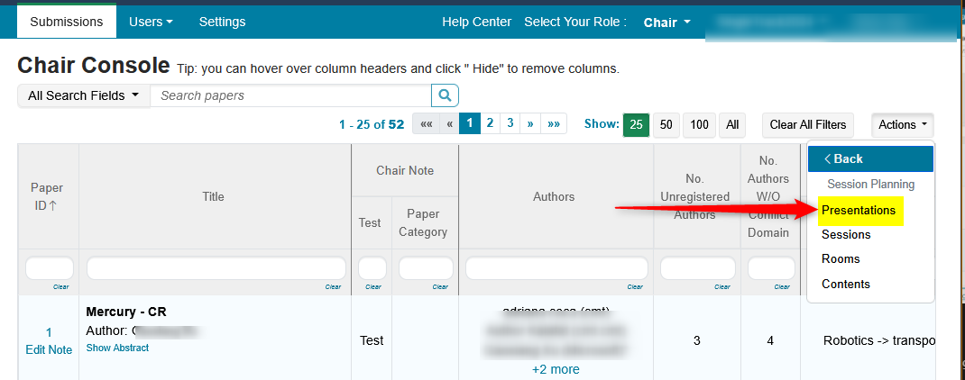Show All results per page

tap(733, 125)
